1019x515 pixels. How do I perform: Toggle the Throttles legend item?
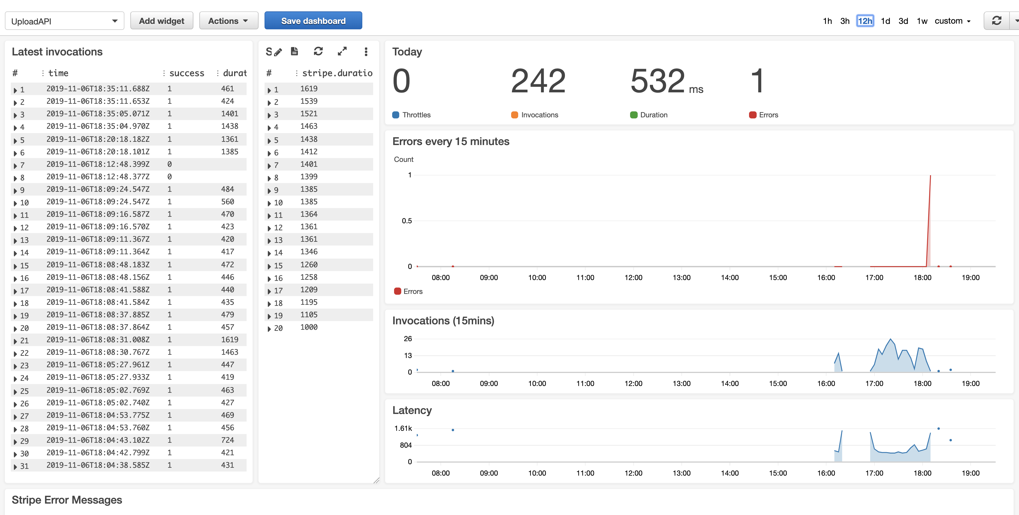(x=411, y=115)
